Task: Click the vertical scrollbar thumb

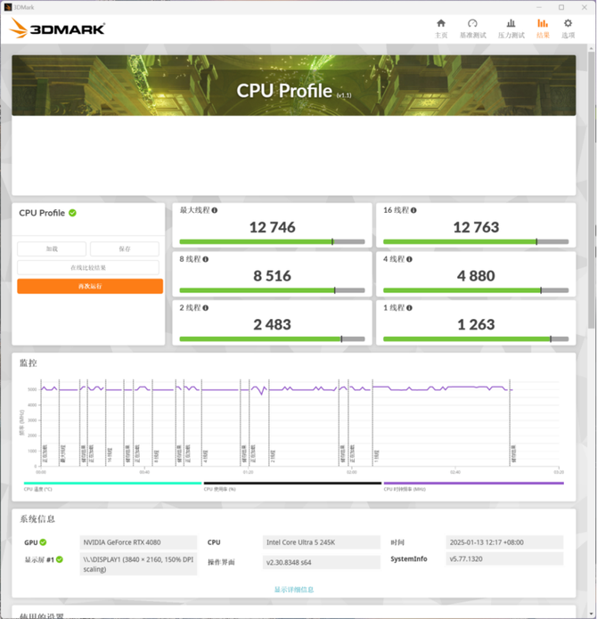Action: pyautogui.click(x=591, y=190)
